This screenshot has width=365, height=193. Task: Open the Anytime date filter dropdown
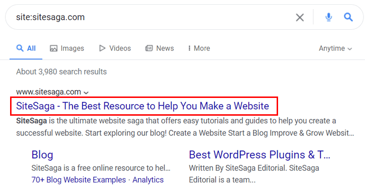click(x=335, y=48)
